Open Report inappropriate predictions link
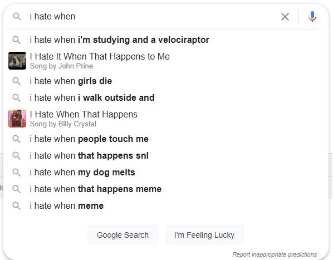The height and width of the screenshot is (260, 333). pos(275,254)
